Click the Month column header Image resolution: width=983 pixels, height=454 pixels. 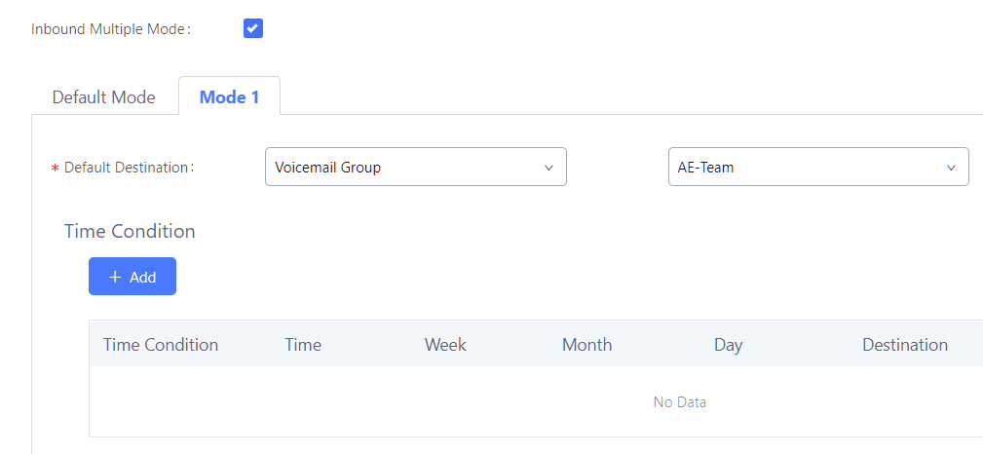click(586, 344)
